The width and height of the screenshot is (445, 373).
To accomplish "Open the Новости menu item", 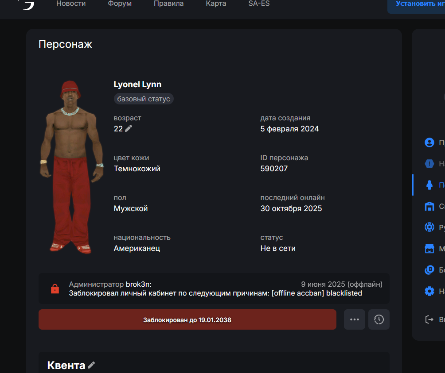I will coord(71,4).
